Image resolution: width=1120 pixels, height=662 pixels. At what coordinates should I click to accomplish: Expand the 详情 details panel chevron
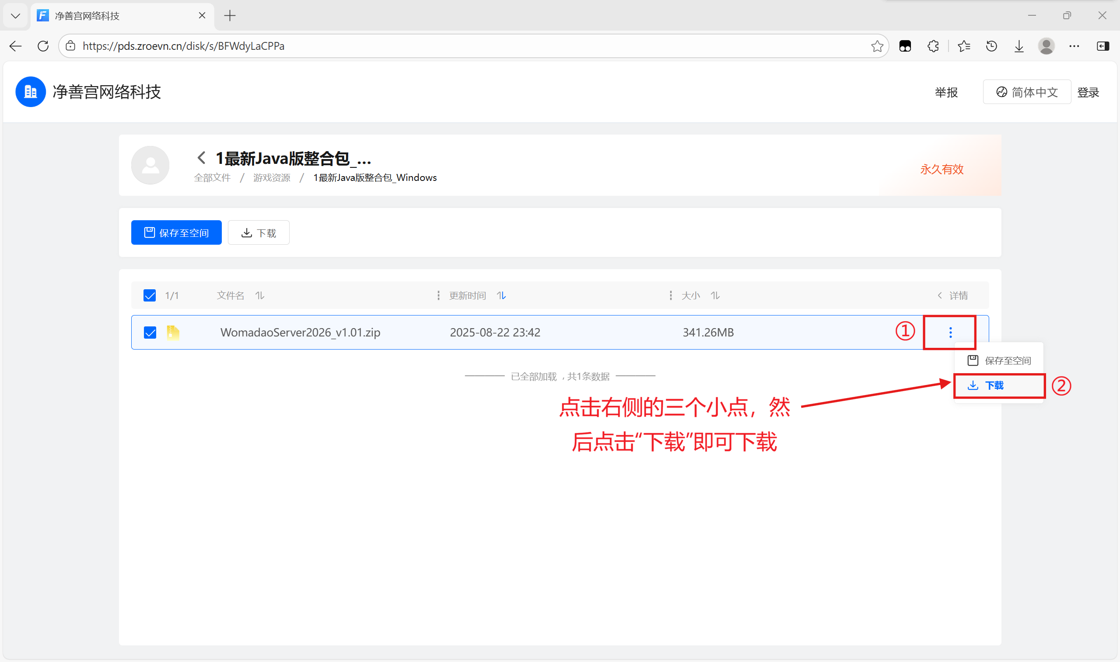click(x=940, y=295)
